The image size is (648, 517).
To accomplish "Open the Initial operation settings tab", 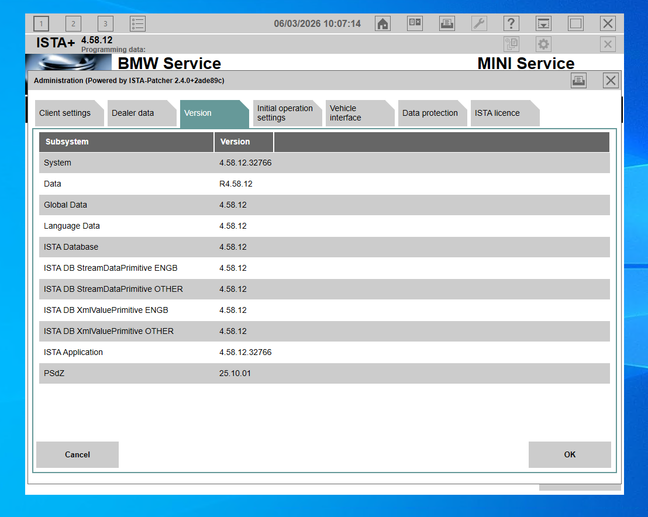I will pos(286,113).
